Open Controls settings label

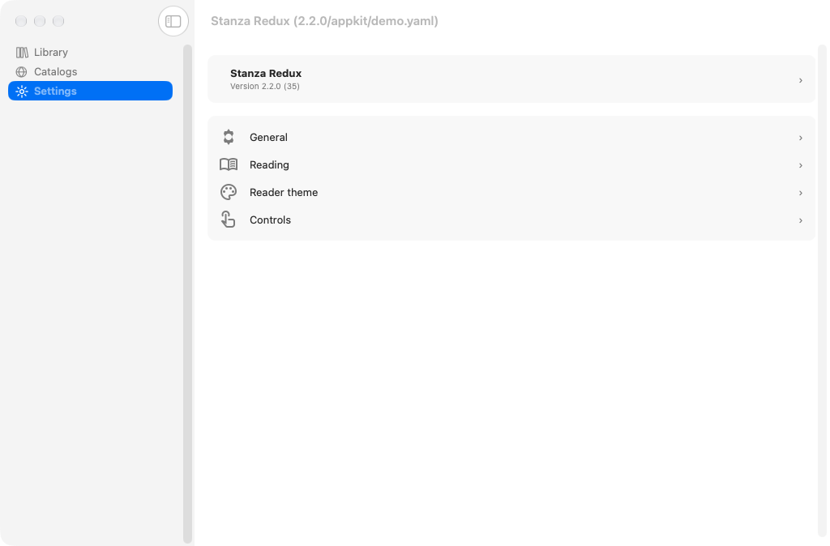point(270,220)
